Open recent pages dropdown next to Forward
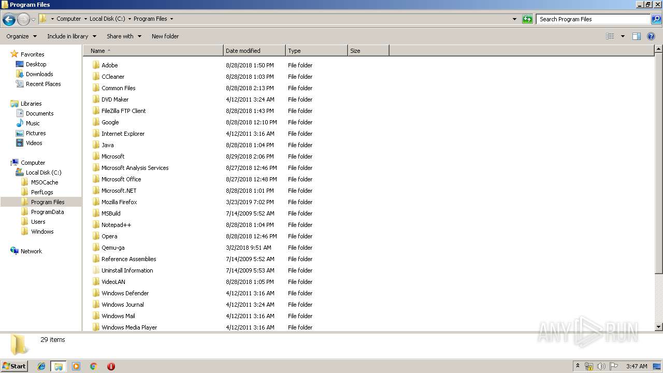Viewport: 663px width, 373px height. (33, 19)
